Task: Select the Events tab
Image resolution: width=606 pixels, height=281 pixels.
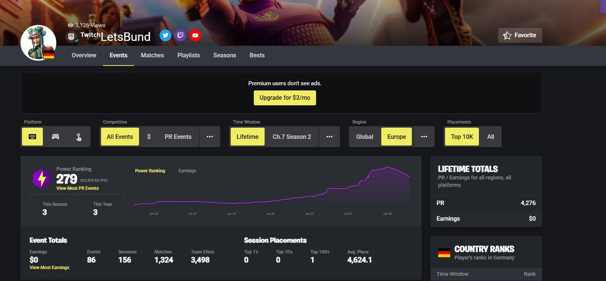Action: [x=119, y=55]
